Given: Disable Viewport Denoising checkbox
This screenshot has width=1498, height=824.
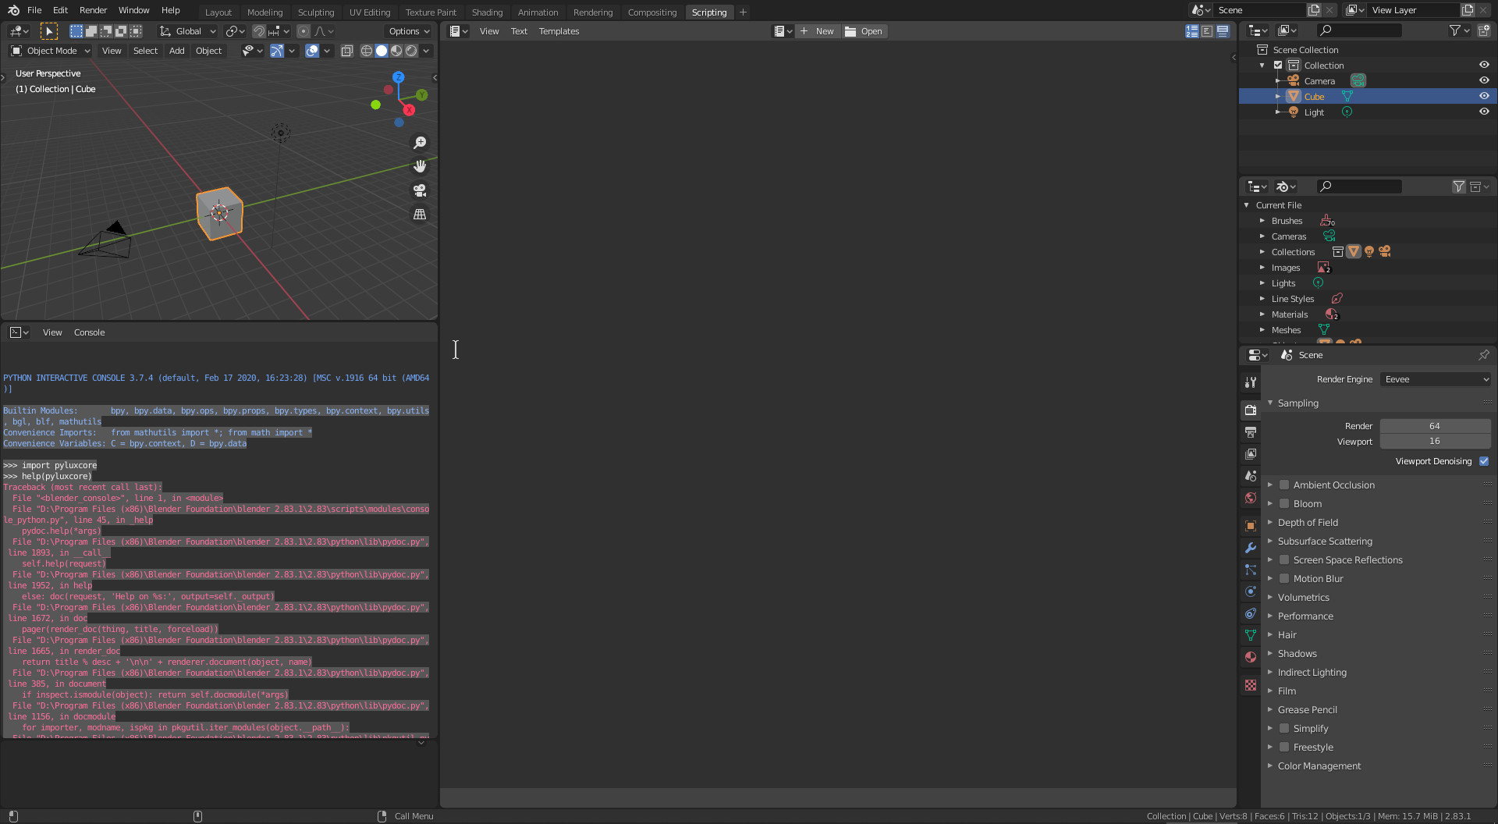Looking at the screenshot, I should point(1484,461).
